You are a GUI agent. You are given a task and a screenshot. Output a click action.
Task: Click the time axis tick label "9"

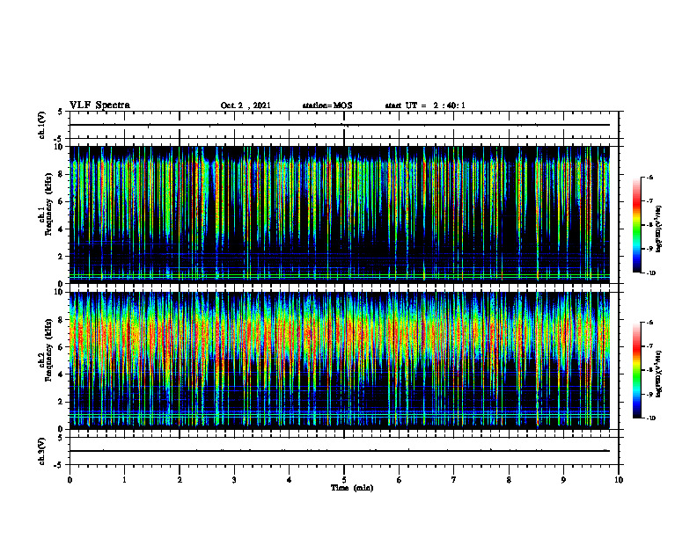pos(563,480)
